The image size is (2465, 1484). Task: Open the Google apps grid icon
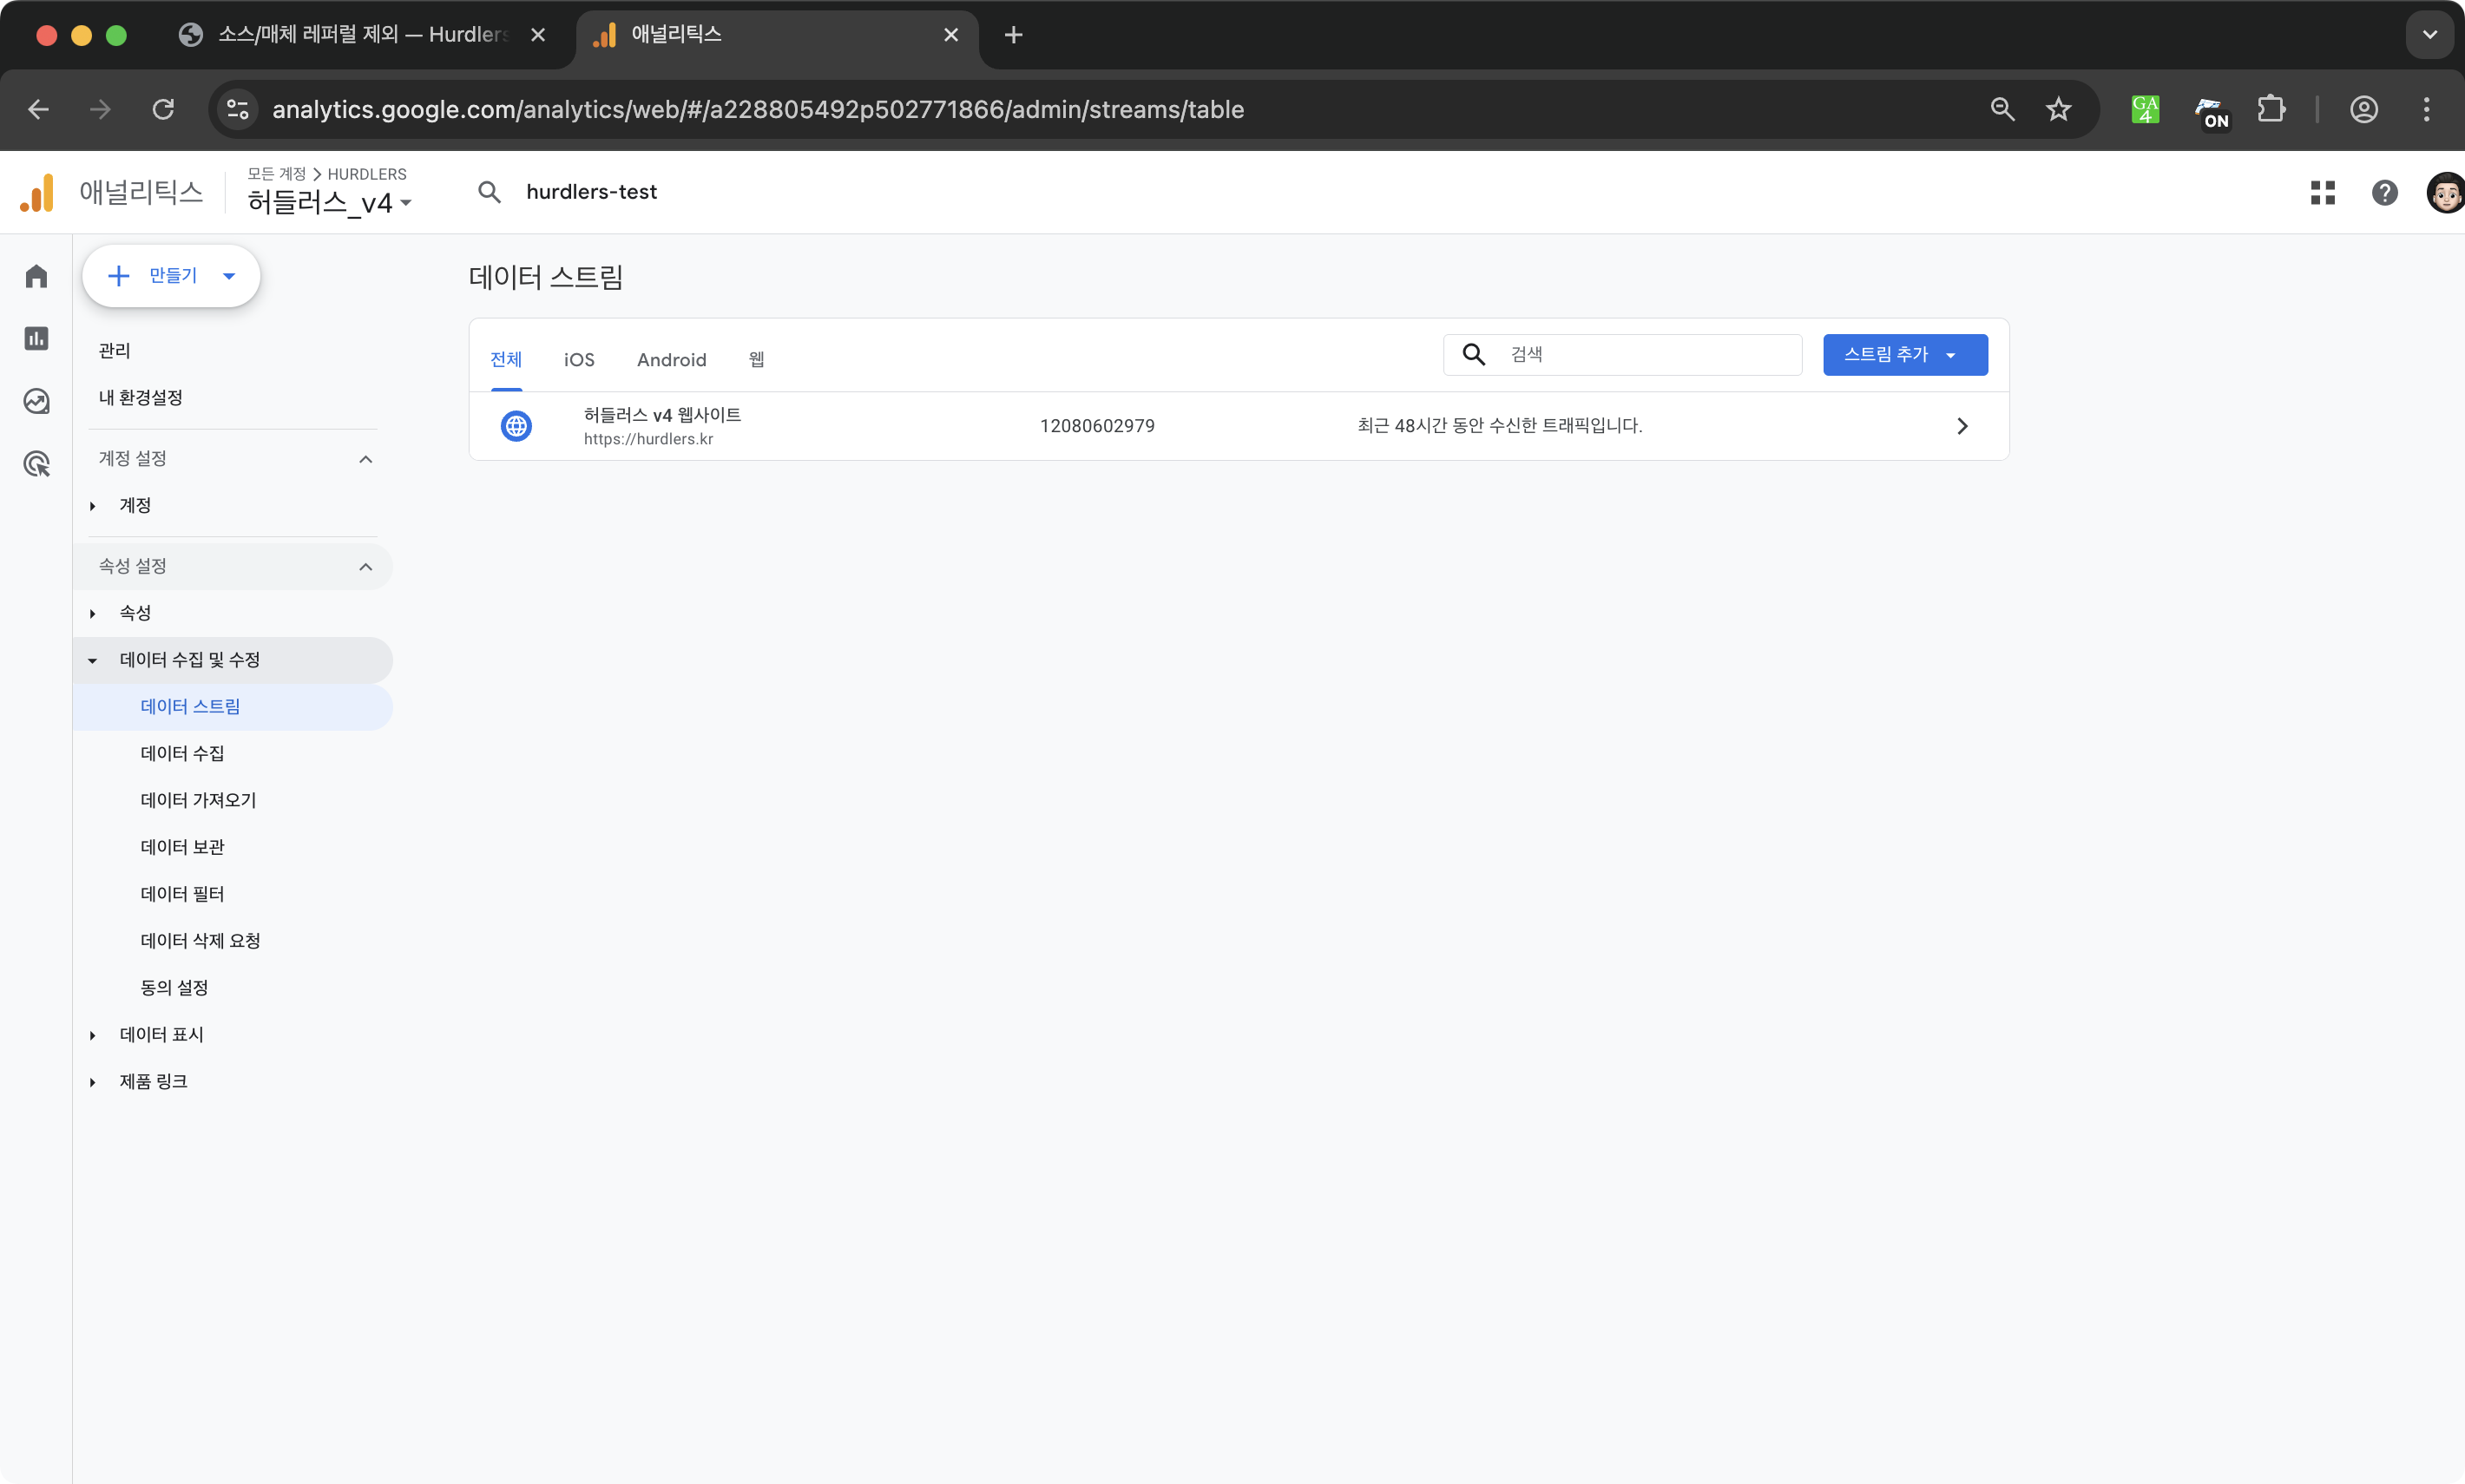pos(2323,192)
